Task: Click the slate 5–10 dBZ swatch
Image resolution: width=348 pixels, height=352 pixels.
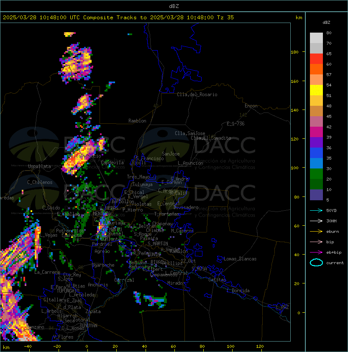Action: pos(316,195)
